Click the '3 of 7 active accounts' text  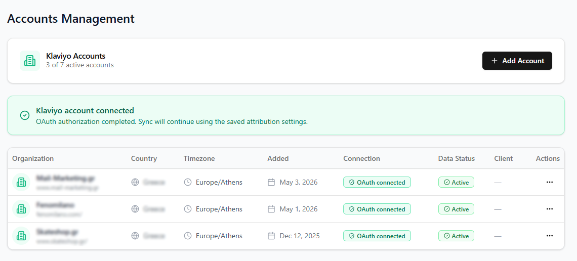coord(80,65)
